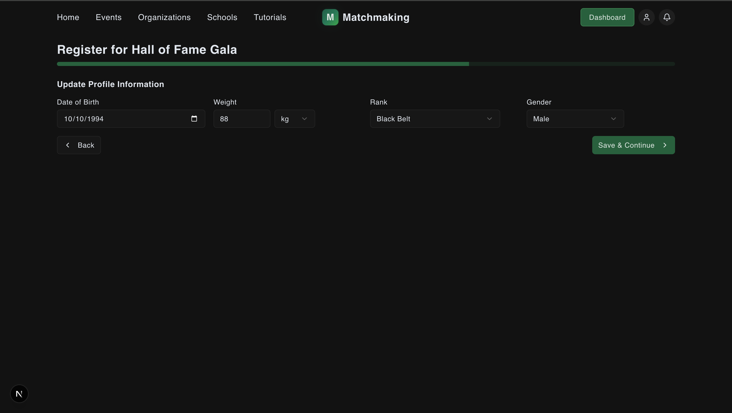
Task: Open the date picker calendar icon
Action: (194, 118)
